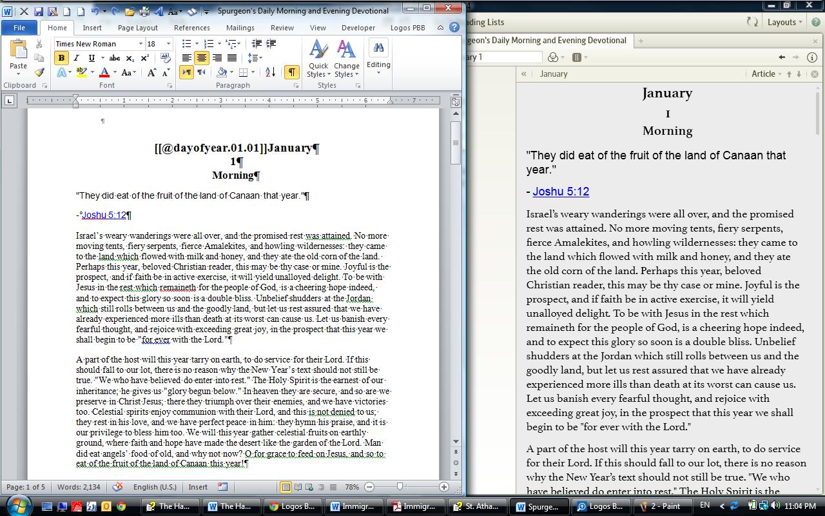Click Logos sync refresh icon
The width and height of the screenshot is (825, 516).
point(752,22)
